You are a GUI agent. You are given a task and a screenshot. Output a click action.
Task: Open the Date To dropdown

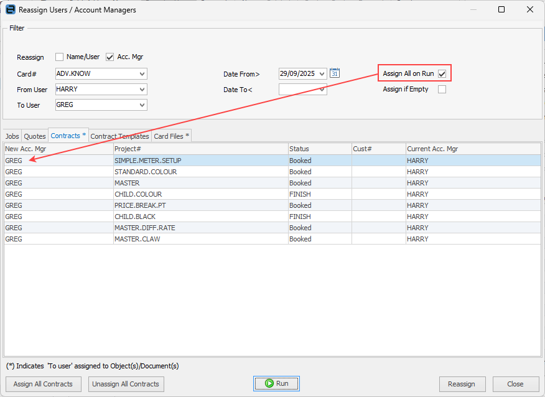pos(322,90)
